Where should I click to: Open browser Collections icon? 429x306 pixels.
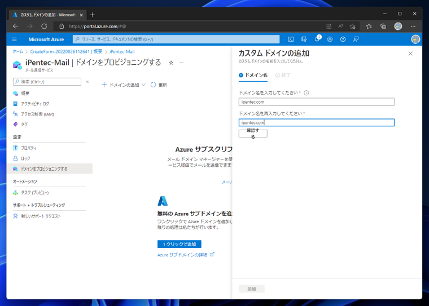383,26
